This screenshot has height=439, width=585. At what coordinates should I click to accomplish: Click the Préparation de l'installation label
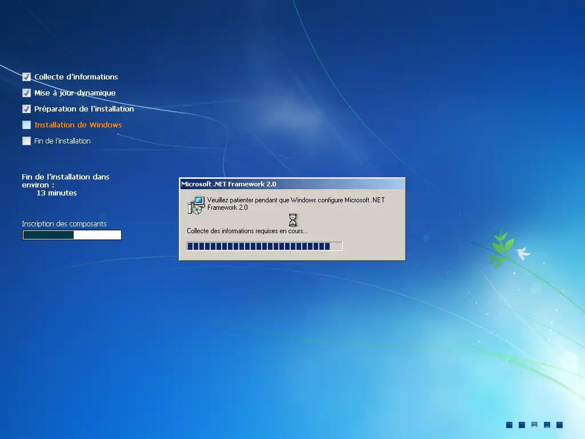(84, 109)
